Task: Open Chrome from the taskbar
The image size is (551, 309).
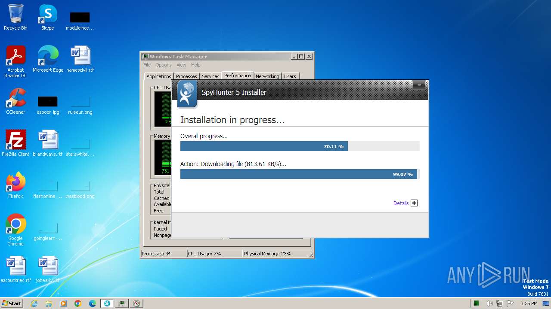Action: [78, 303]
